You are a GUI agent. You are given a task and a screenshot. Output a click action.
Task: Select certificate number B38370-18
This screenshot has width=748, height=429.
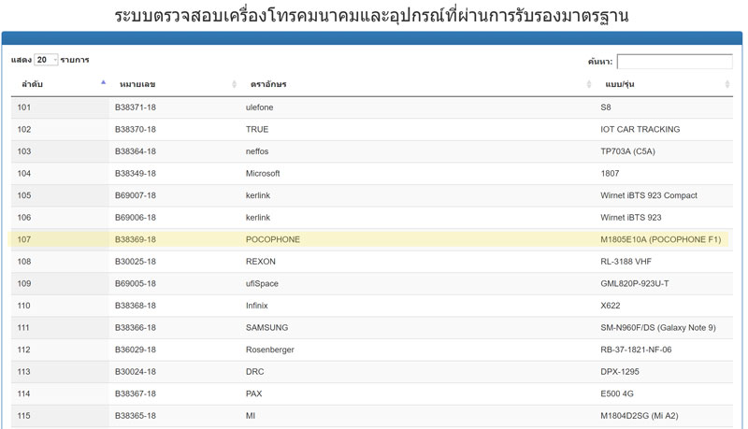(x=136, y=129)
